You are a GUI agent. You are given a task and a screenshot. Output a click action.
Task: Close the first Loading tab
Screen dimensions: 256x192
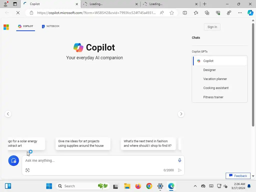(x=136, y=4)
